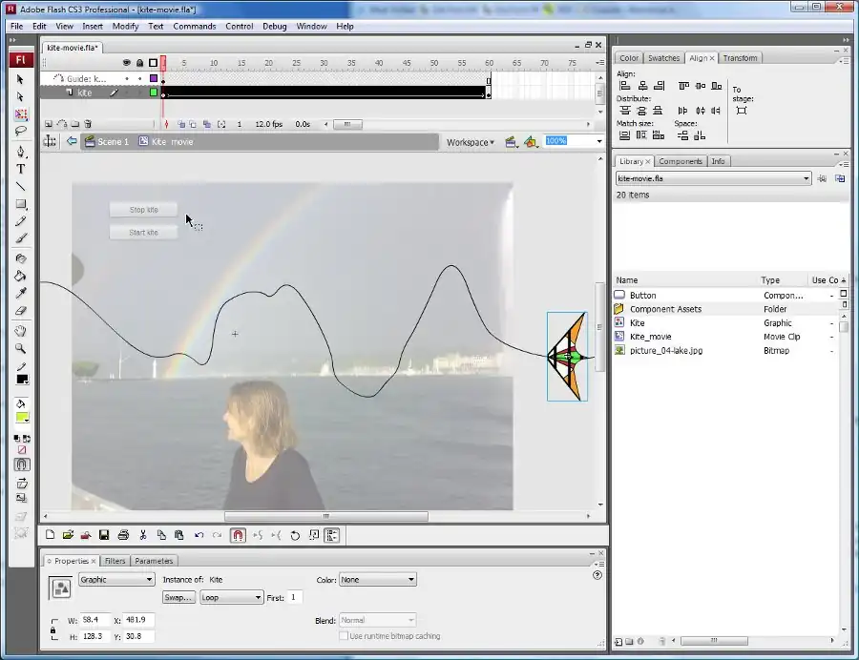The image size is (859, 660).
Task: Switch to the Swatches tab
Action: pyautogui.click(x=663, y=58)
